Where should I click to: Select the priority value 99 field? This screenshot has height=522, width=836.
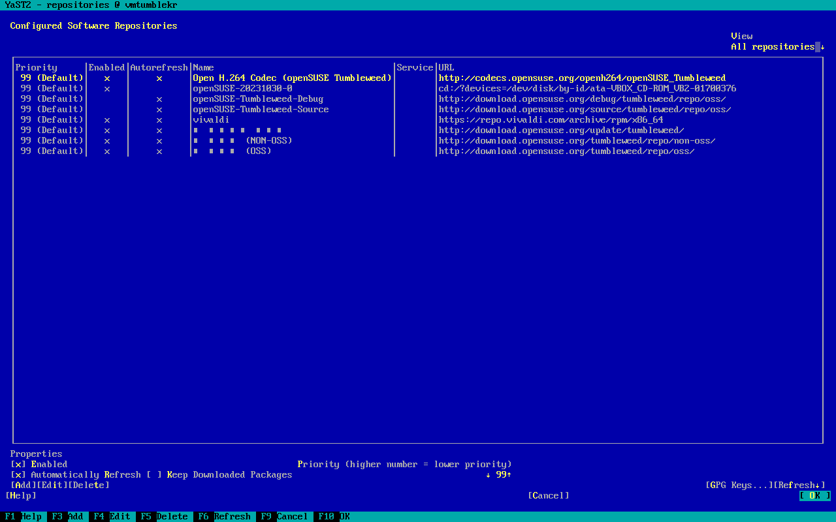(x=501, y=475)
